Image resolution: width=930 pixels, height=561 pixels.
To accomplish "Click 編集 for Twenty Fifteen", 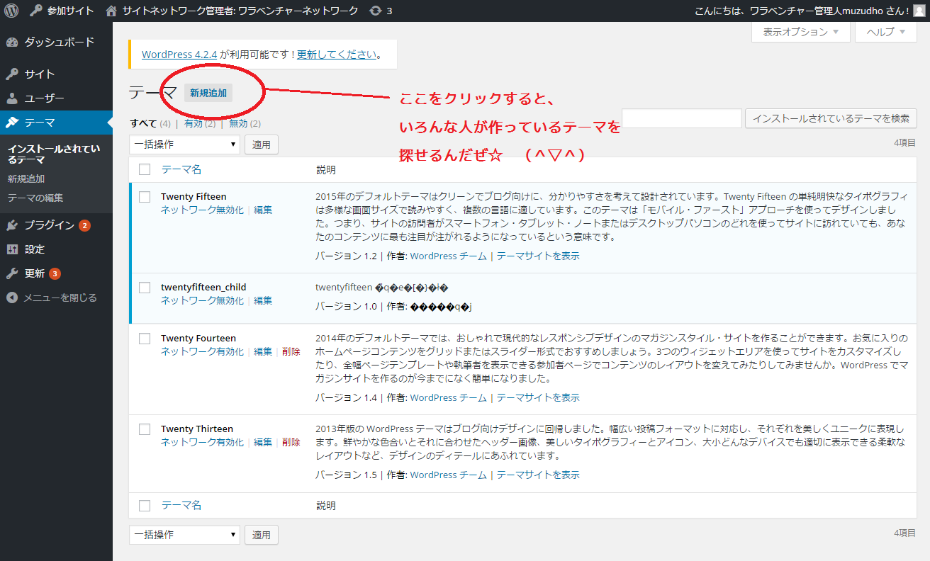I will click(x=263, y=210).
